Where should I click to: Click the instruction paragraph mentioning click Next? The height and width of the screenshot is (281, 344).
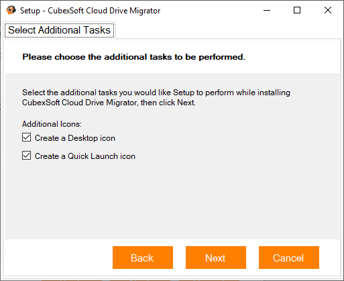[156, 97]
